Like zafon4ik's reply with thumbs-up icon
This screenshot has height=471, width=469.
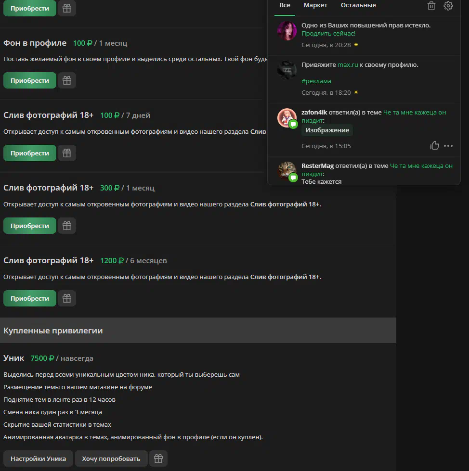click(x=434, y=146)
